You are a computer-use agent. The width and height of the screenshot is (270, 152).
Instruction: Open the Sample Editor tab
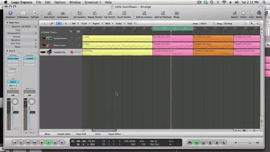pyautogui.click(x=64, y=134)
